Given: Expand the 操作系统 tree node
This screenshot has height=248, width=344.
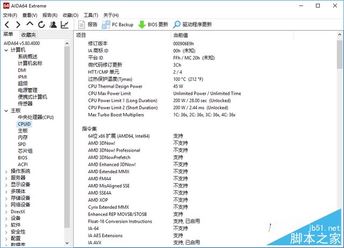Looking at the screenshot, I should [x=6, y=172].
